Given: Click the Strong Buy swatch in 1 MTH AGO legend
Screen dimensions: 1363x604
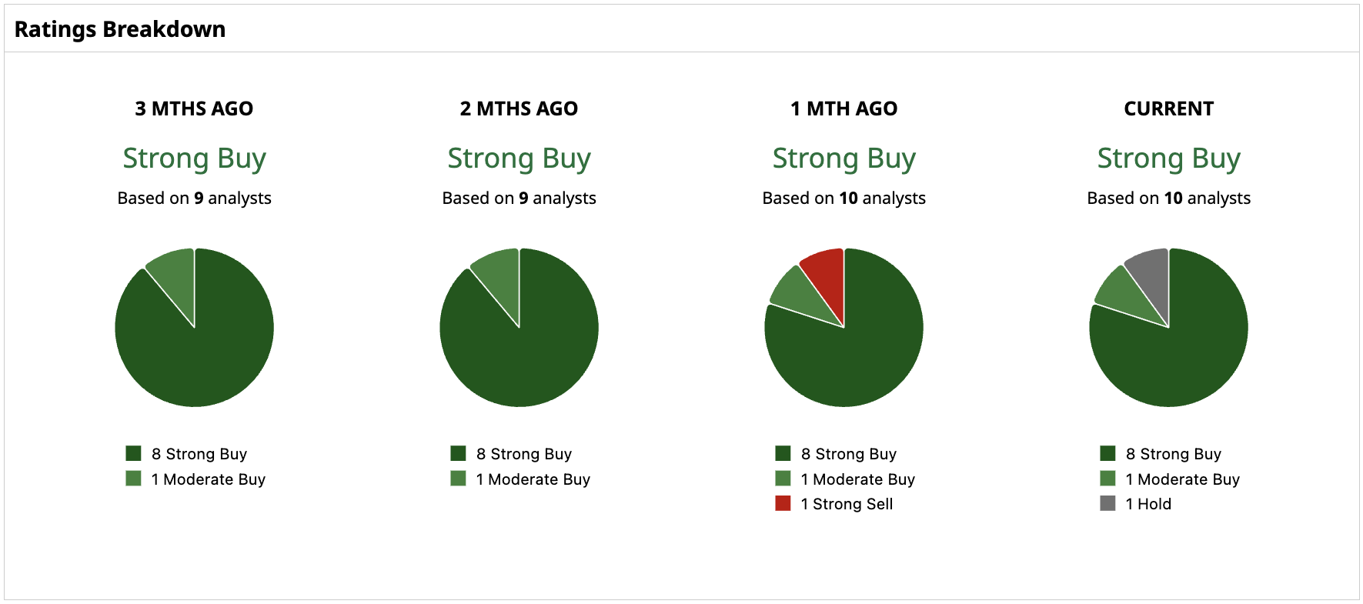Looking at the screenshot, I should 783,453.
